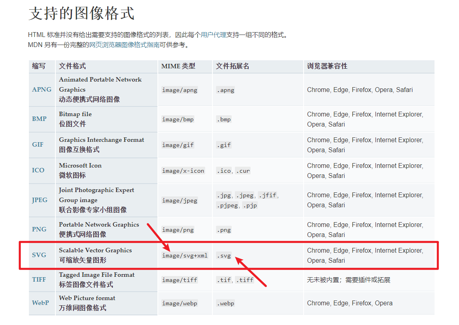The width and height of the screenshot is (459, 325).
Task: Click the Animated Portable Network Graphics text
Action: click(100, 84)
